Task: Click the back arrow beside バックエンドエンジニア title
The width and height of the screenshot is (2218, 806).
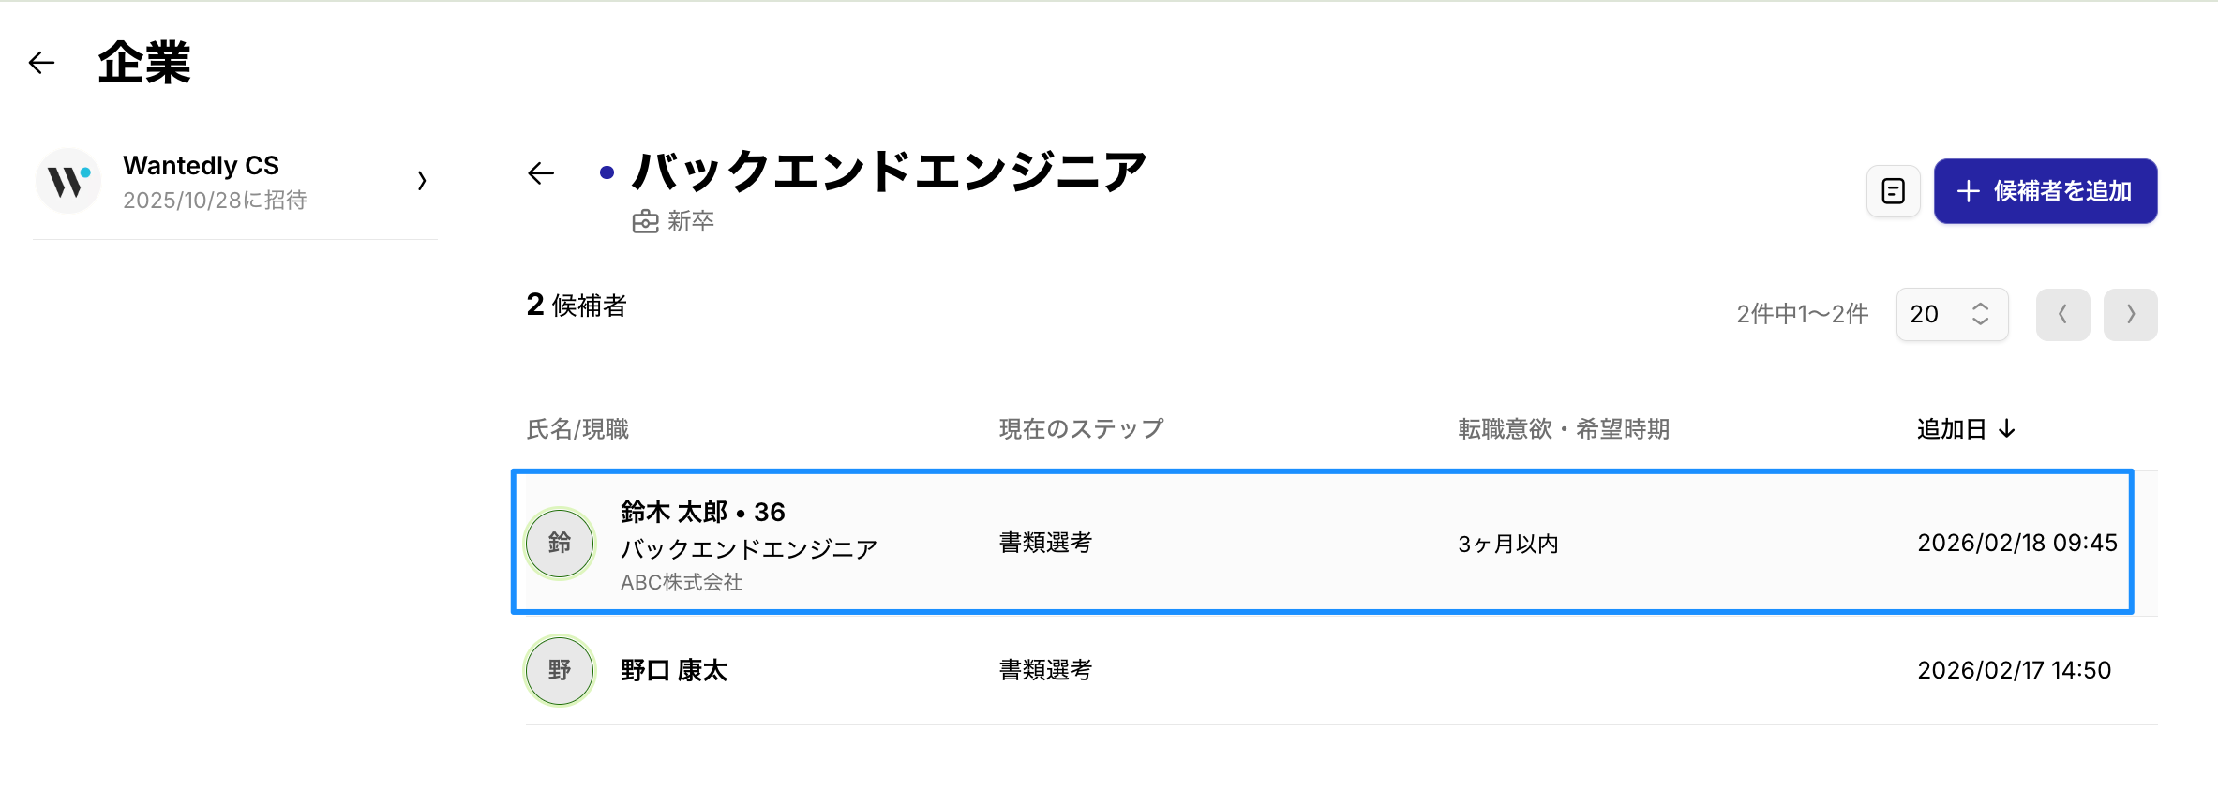Action: point(541,173)
